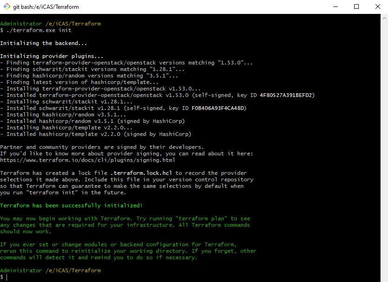Screen dimensions: 388x282
Task: Click 'Installed hashicorp/random v3.5.1' line
Action: (92, 121)
